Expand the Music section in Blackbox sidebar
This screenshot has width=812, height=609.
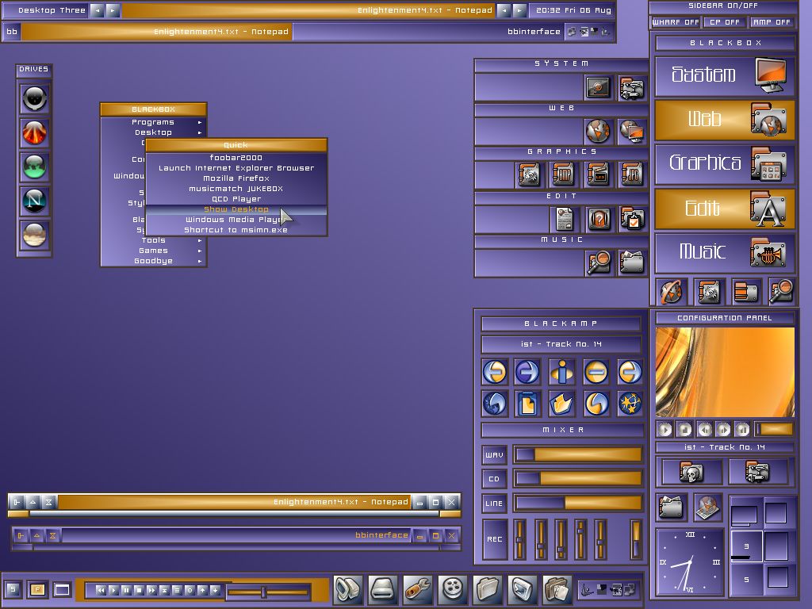pyautogui.click(x=725, y=252)
